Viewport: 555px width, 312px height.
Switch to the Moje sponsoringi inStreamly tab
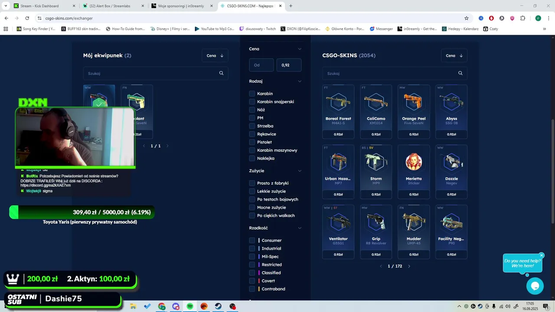pos(182,6)
